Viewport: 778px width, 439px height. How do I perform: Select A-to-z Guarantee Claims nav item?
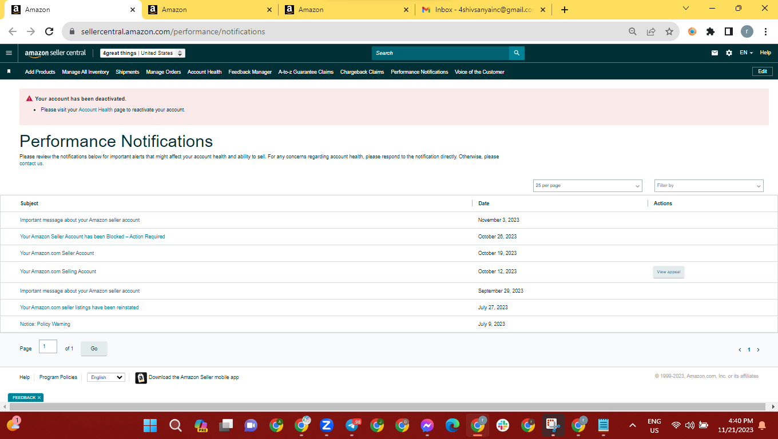click(306, 72)
